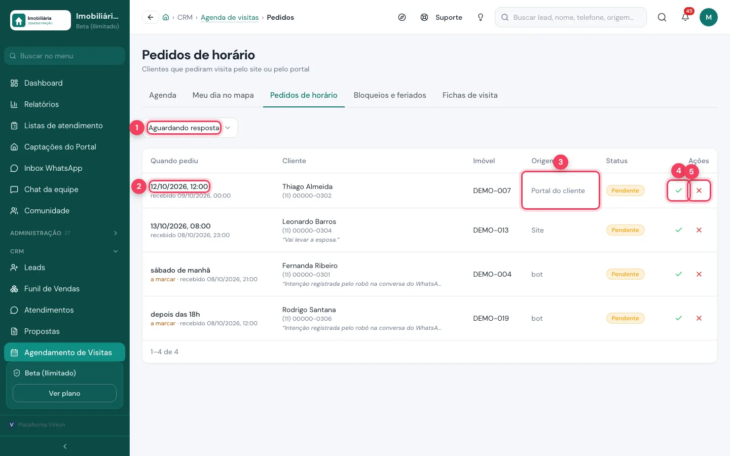Approve Rodrigo Santana request checkmark

[x=679, y=318]
